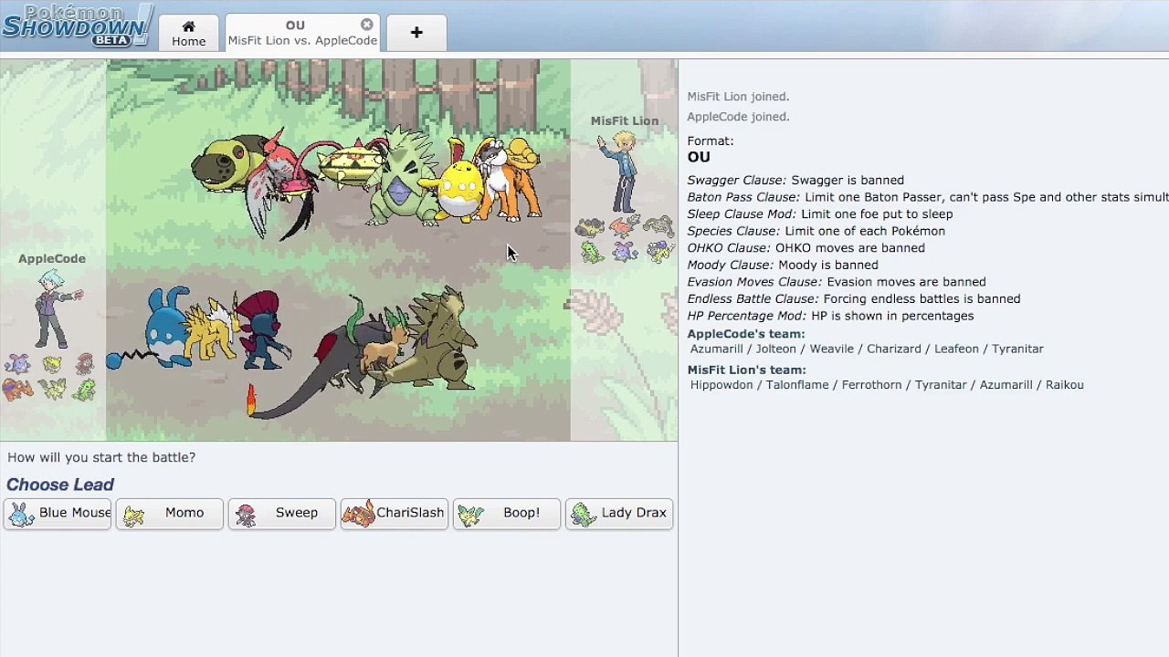1169x657 pixels.
Task: Click MisFit Lion's Hippowdon team icon
Action: [590, 227]
